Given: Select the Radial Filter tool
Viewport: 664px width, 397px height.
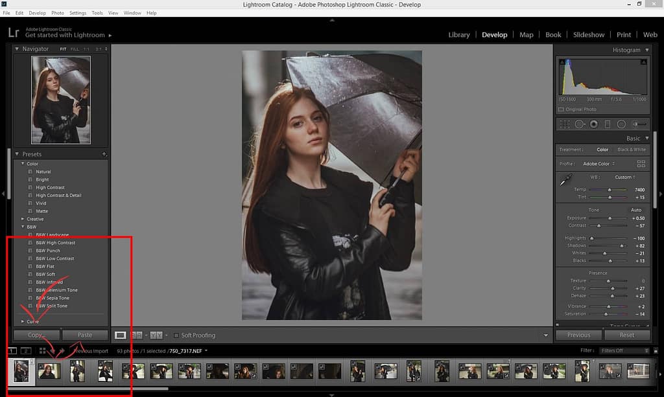Looking at the screenshot, I should click(621, 124).
